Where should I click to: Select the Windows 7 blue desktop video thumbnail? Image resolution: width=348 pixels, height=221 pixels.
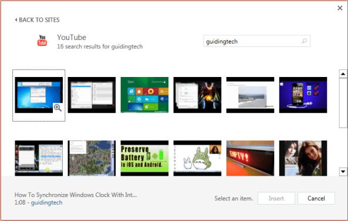click(39, 95)
